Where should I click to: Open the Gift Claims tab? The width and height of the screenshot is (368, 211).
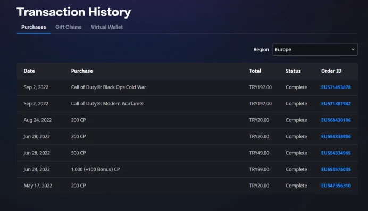[x=68, y=27]
